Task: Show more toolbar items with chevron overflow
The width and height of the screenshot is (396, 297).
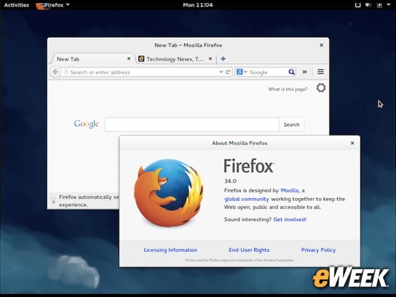Action: [x=304, y=72]
